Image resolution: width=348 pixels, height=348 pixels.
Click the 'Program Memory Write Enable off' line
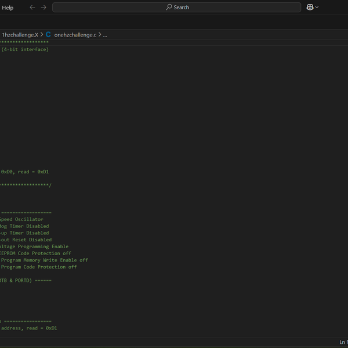[x=44, y=260]
